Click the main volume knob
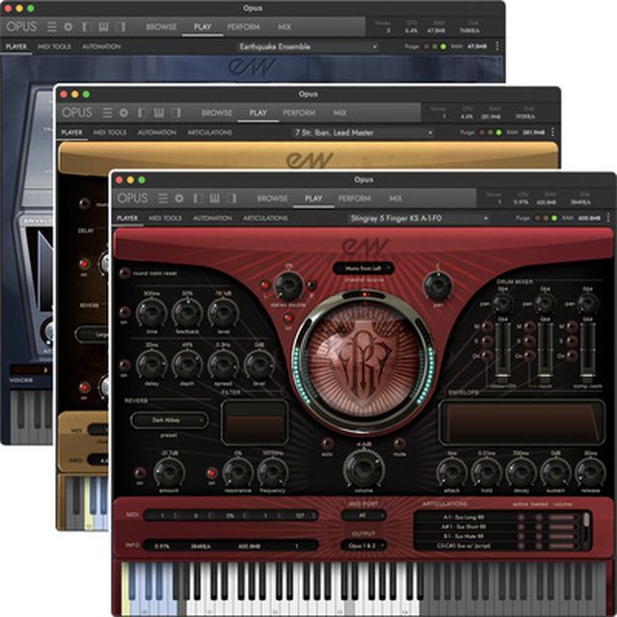The width and height of the screenshot is (617, 617). [363, 469]
